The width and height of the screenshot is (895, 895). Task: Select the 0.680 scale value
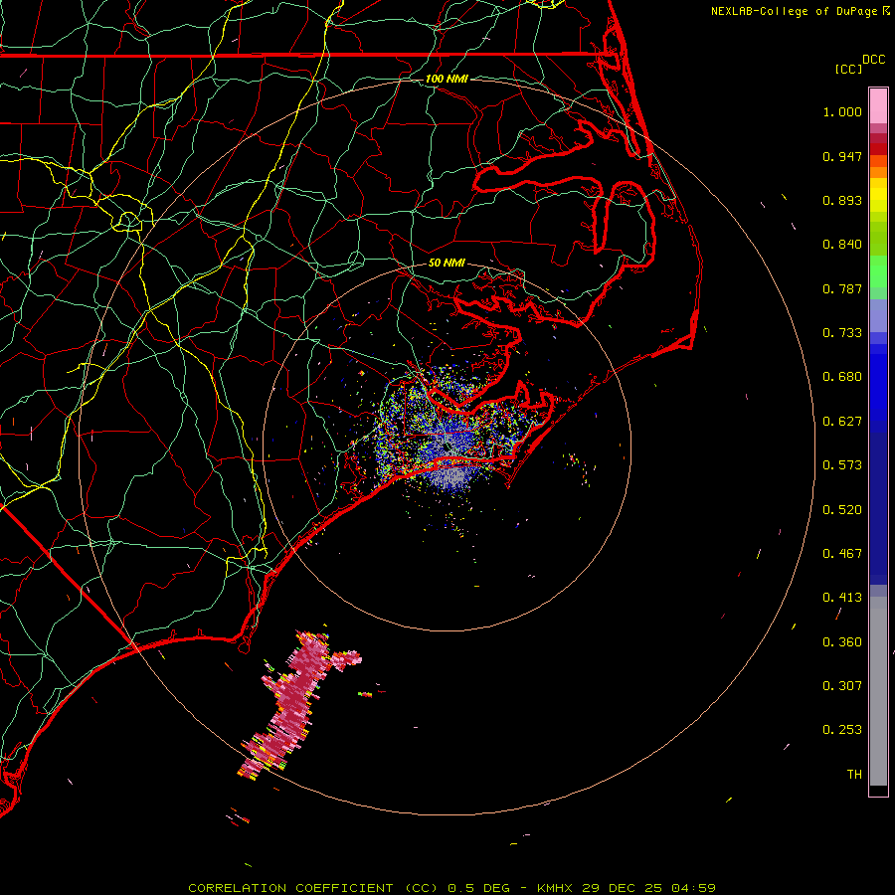tap(842, 377)
